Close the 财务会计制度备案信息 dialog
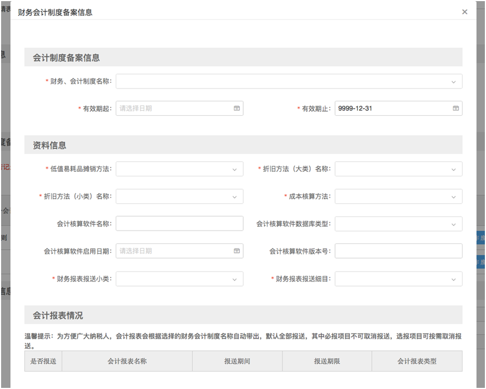 (464, 12)
